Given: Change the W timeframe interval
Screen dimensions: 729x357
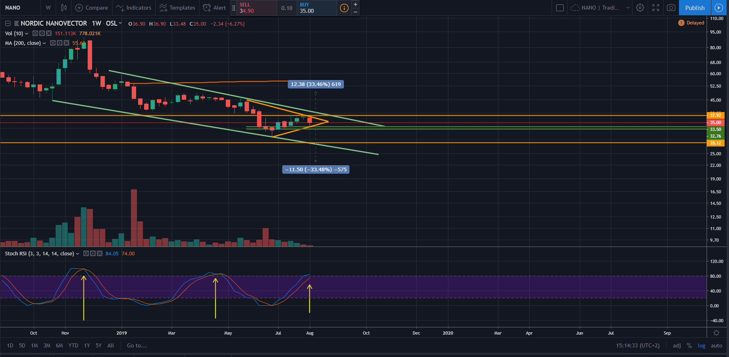Looking at the screenshot, I should click(x=48, y=8).
